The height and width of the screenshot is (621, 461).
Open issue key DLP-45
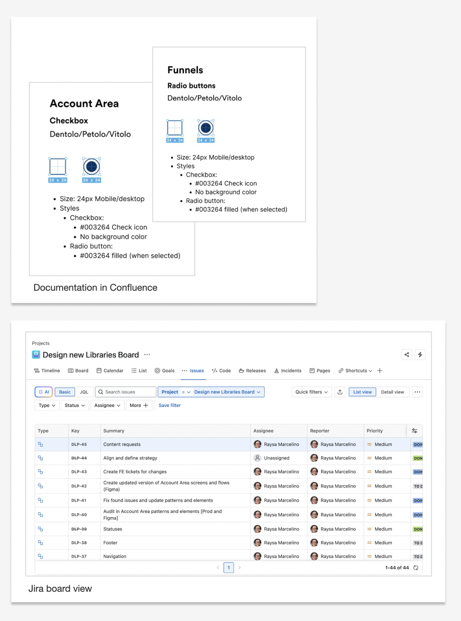pyautogui.click(x=79, y=444)
